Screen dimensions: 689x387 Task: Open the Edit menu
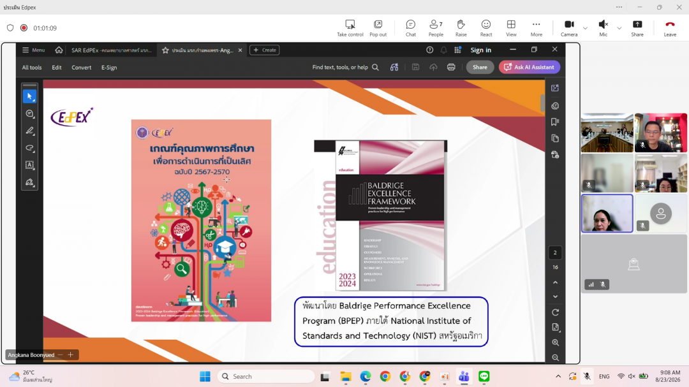pyautogui.click(x=57, y=67)
